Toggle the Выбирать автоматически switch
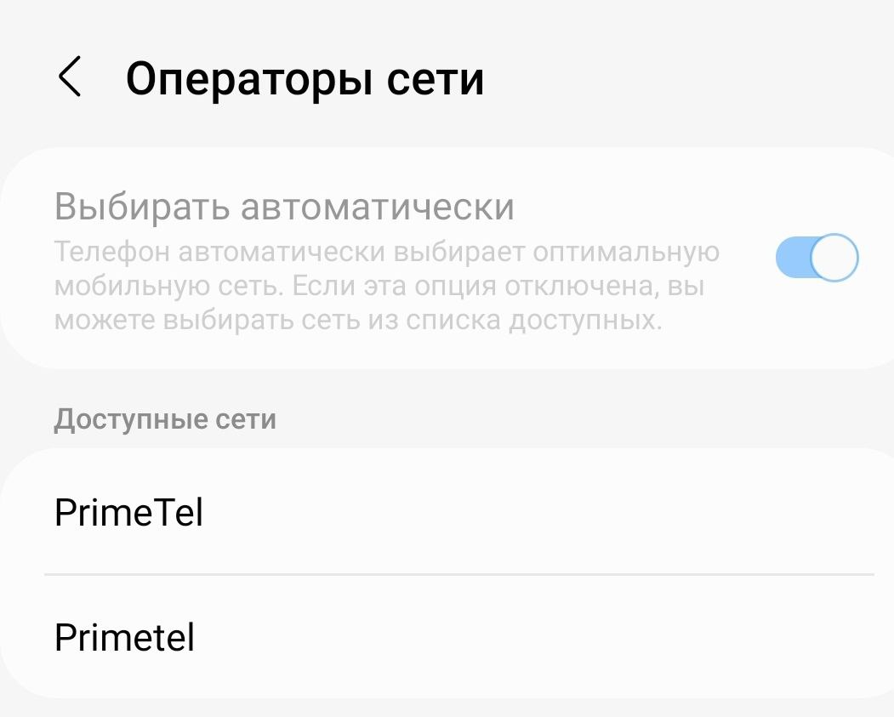Screen dimensions: 894x717 [817, 257]
